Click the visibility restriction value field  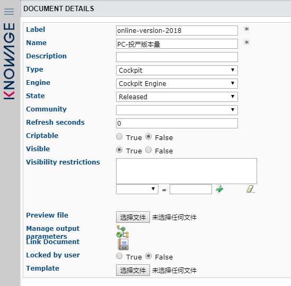[191, 189]
